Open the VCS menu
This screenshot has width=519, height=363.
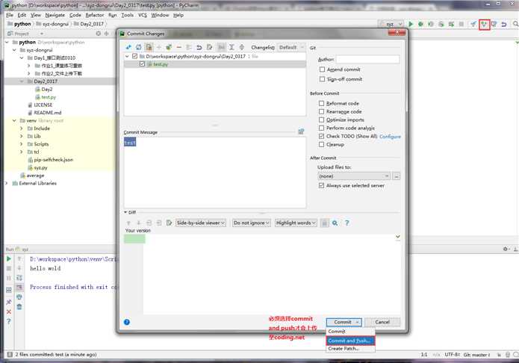[x=143, y=15]
